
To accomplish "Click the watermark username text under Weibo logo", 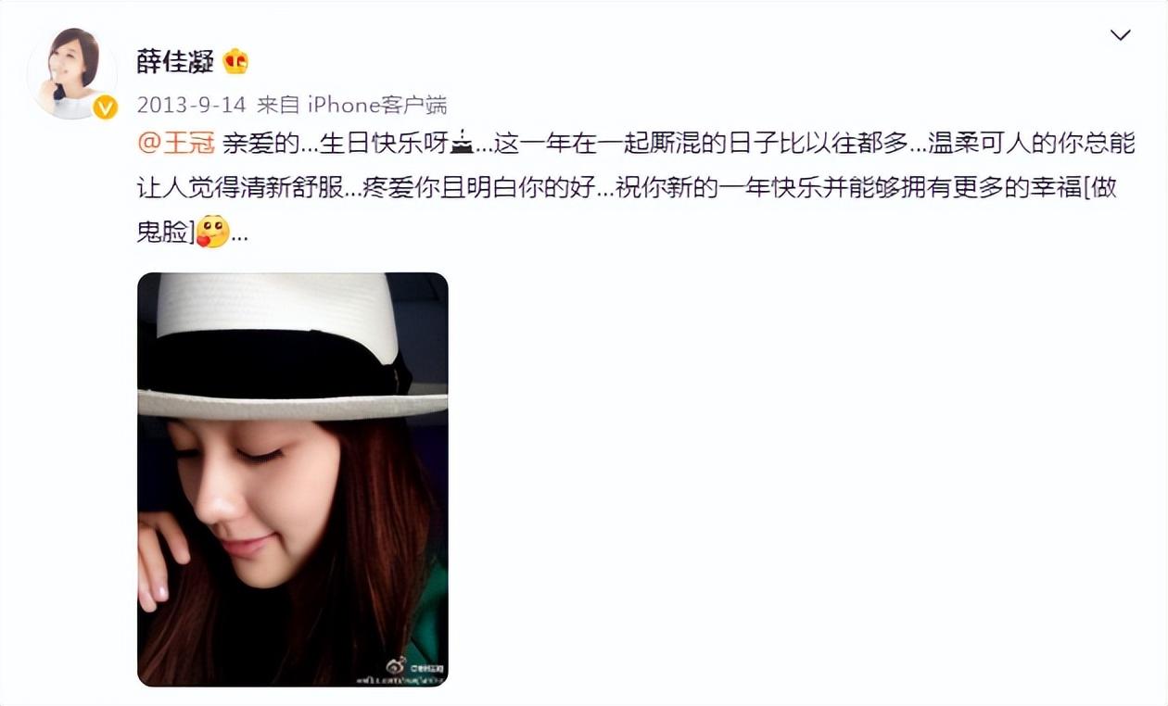I will [402, 680].
